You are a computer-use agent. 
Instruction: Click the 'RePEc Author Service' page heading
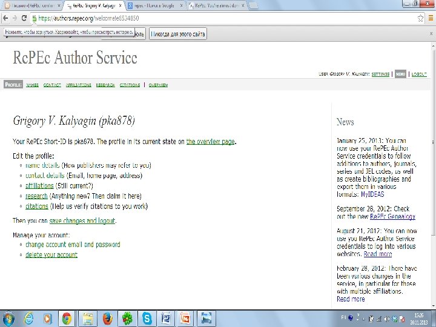pyautogui.click(x=75, y=58)
